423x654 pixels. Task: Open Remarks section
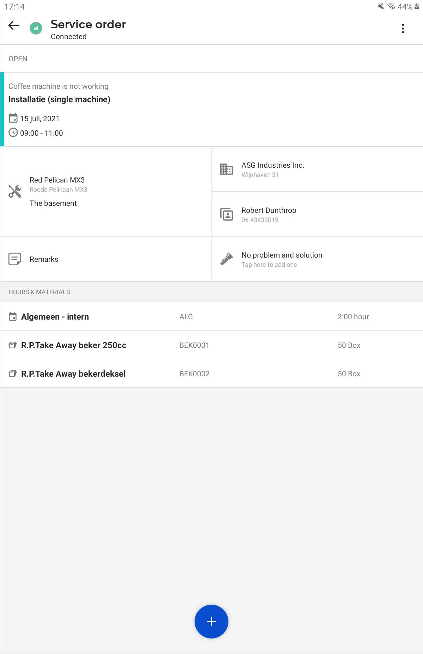tap(106, 259)
